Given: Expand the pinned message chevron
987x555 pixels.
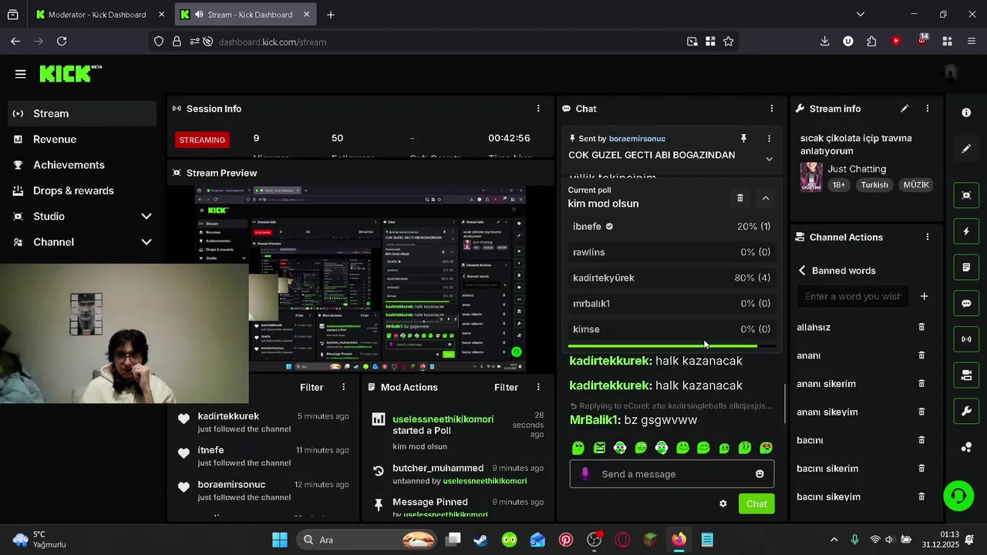Looking at the screenshot, I should (769, 159).
